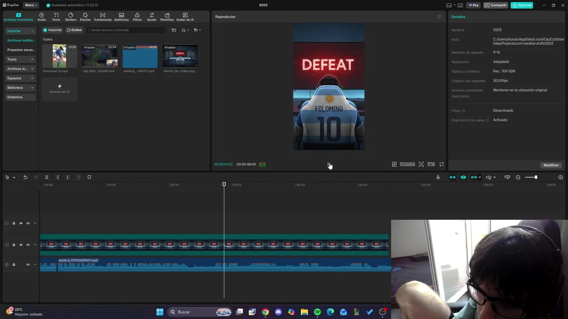Lock the DEFEAT video track
Image resolution: width=568 pixels, height=319 pixels.
14,245
